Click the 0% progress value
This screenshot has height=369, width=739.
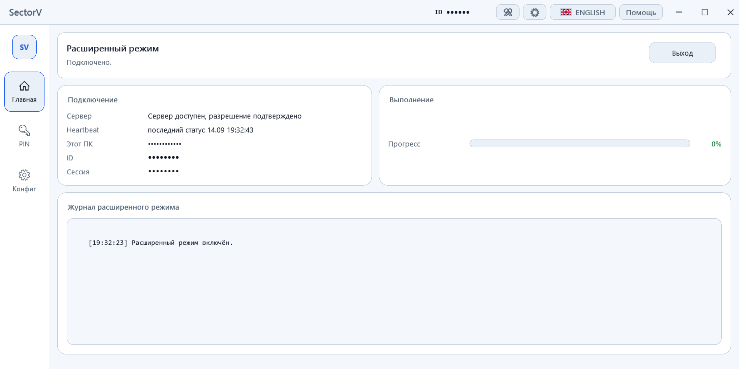716,144
